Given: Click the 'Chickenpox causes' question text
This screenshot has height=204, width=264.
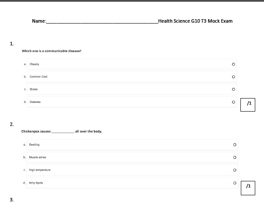Looking at the screenshot, I should pos(36,131).
